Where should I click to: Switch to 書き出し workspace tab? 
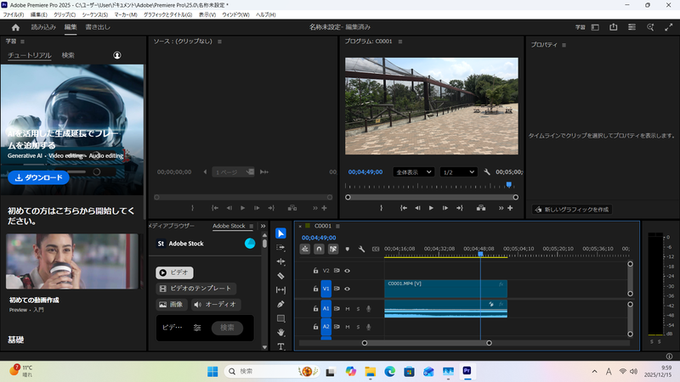point(98,27)
